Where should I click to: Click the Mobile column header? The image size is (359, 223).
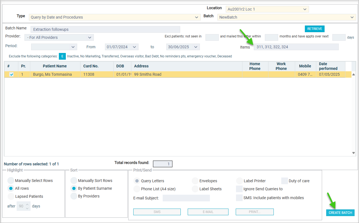click(x=305, y=66)
